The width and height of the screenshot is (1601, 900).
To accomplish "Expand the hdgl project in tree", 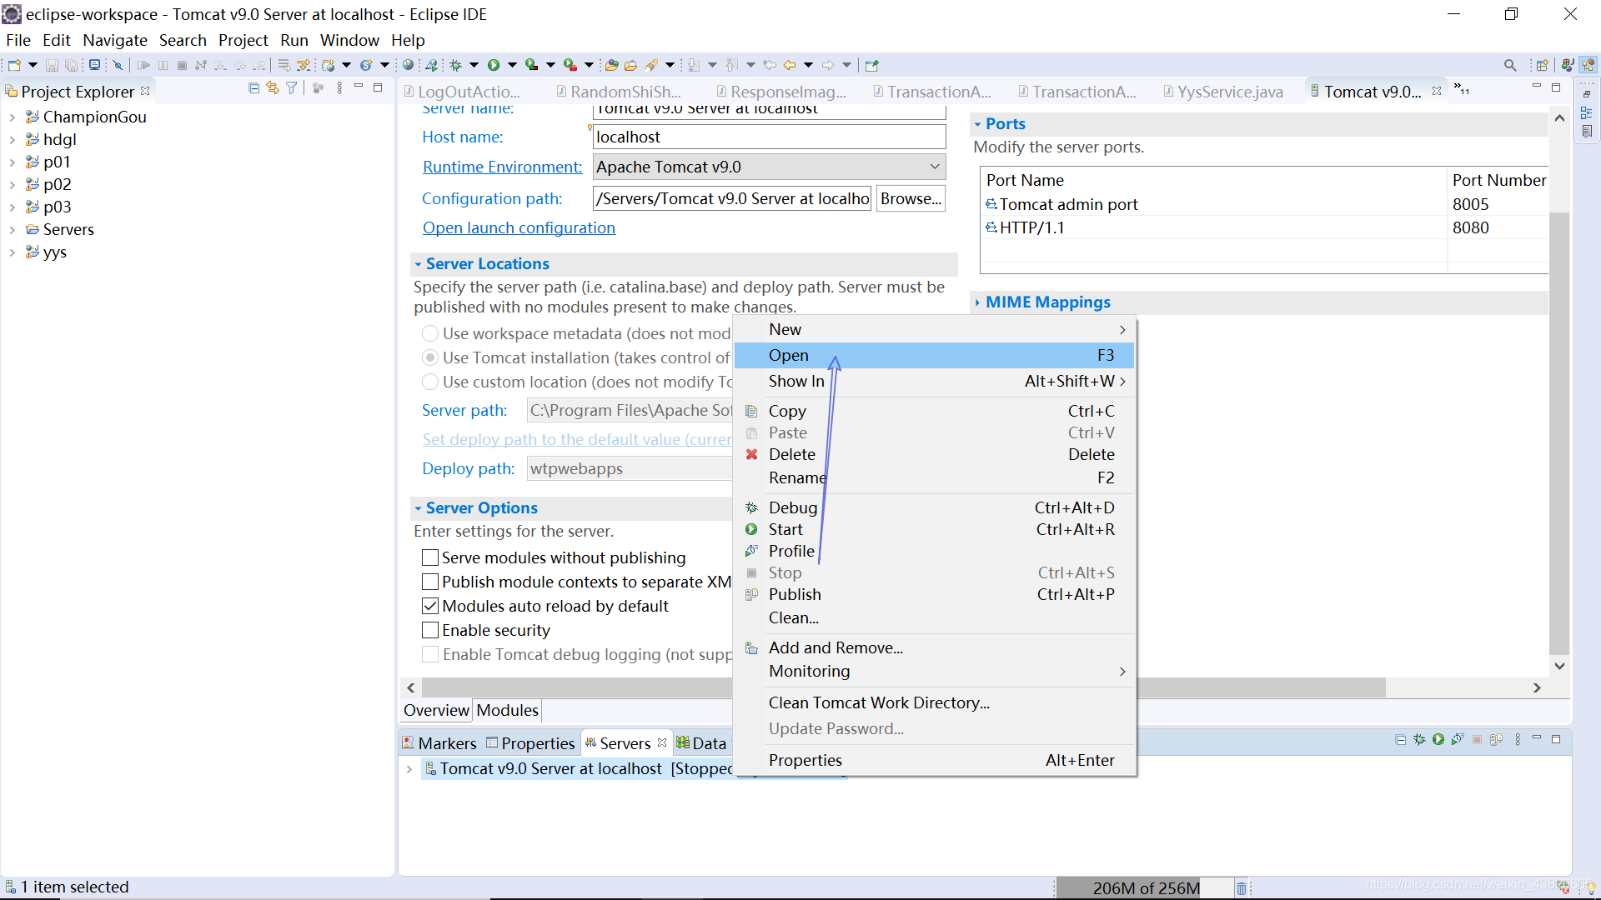I will 13,140.
